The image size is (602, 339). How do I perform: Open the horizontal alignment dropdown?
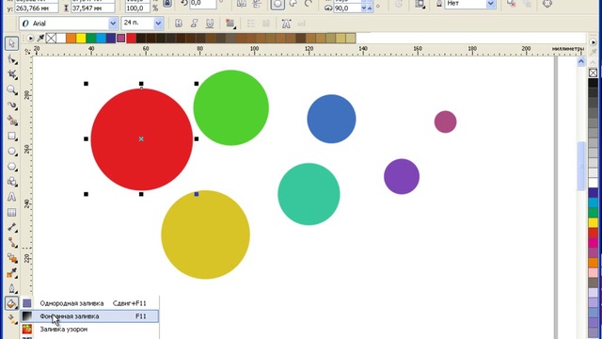click(230, 24)
